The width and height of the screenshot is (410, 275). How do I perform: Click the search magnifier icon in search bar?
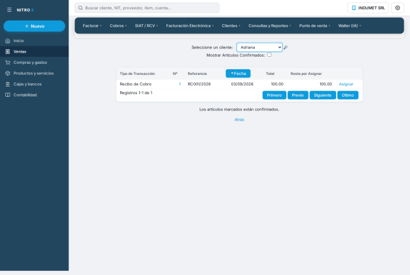point(81,8)
